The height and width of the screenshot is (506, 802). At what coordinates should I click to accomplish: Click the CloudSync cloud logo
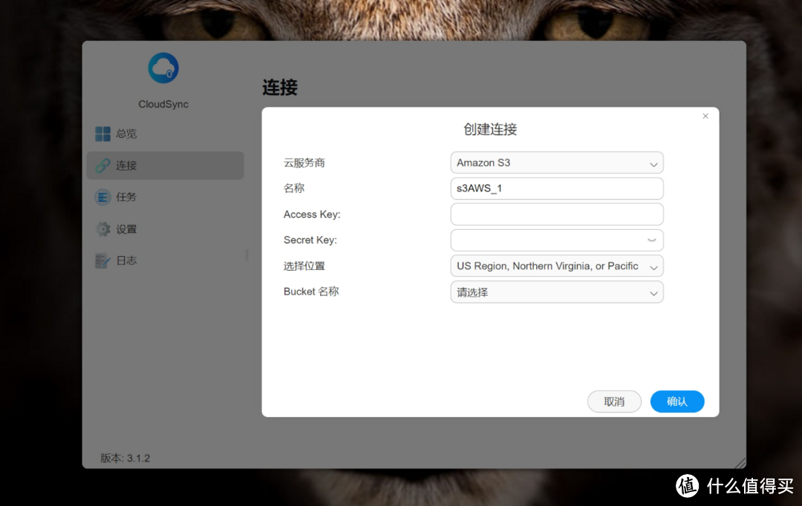(163, 69)
